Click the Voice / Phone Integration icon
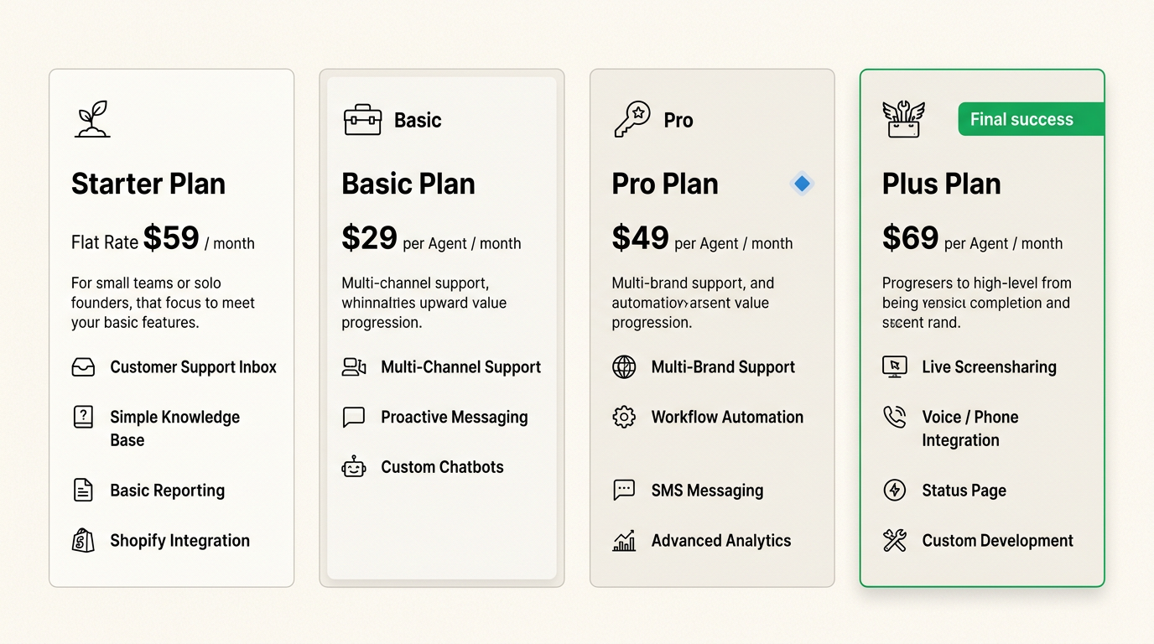The width and height of the screenshot is (1154, 644). [895, 417]
